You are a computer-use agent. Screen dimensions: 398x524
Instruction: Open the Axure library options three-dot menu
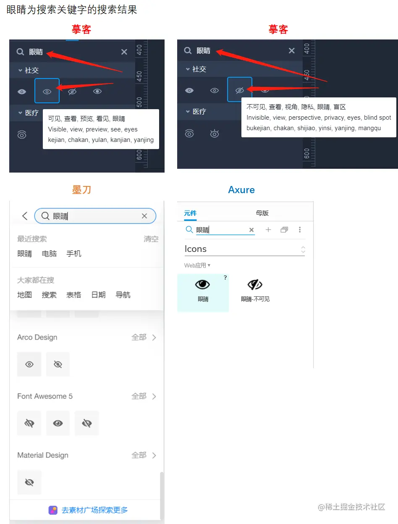[300, 230]
